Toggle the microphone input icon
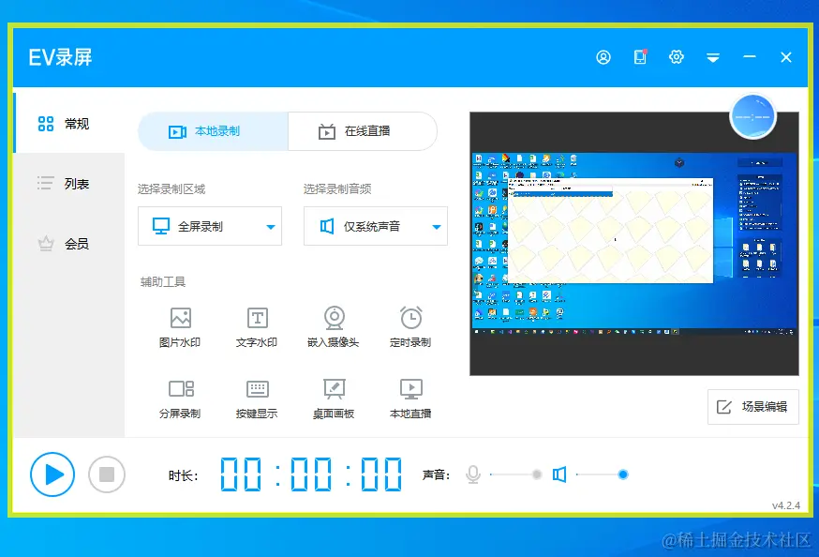Screen dimensions: 819x557 tap(473, 474)
